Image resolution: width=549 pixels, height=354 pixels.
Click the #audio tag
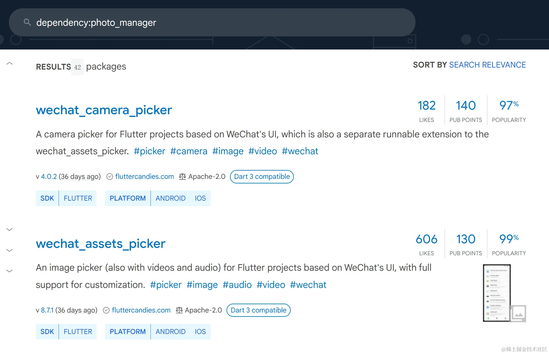click(237, 285)
